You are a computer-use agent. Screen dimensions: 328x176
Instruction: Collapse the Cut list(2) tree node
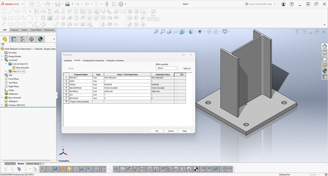(x=2, y=60)
